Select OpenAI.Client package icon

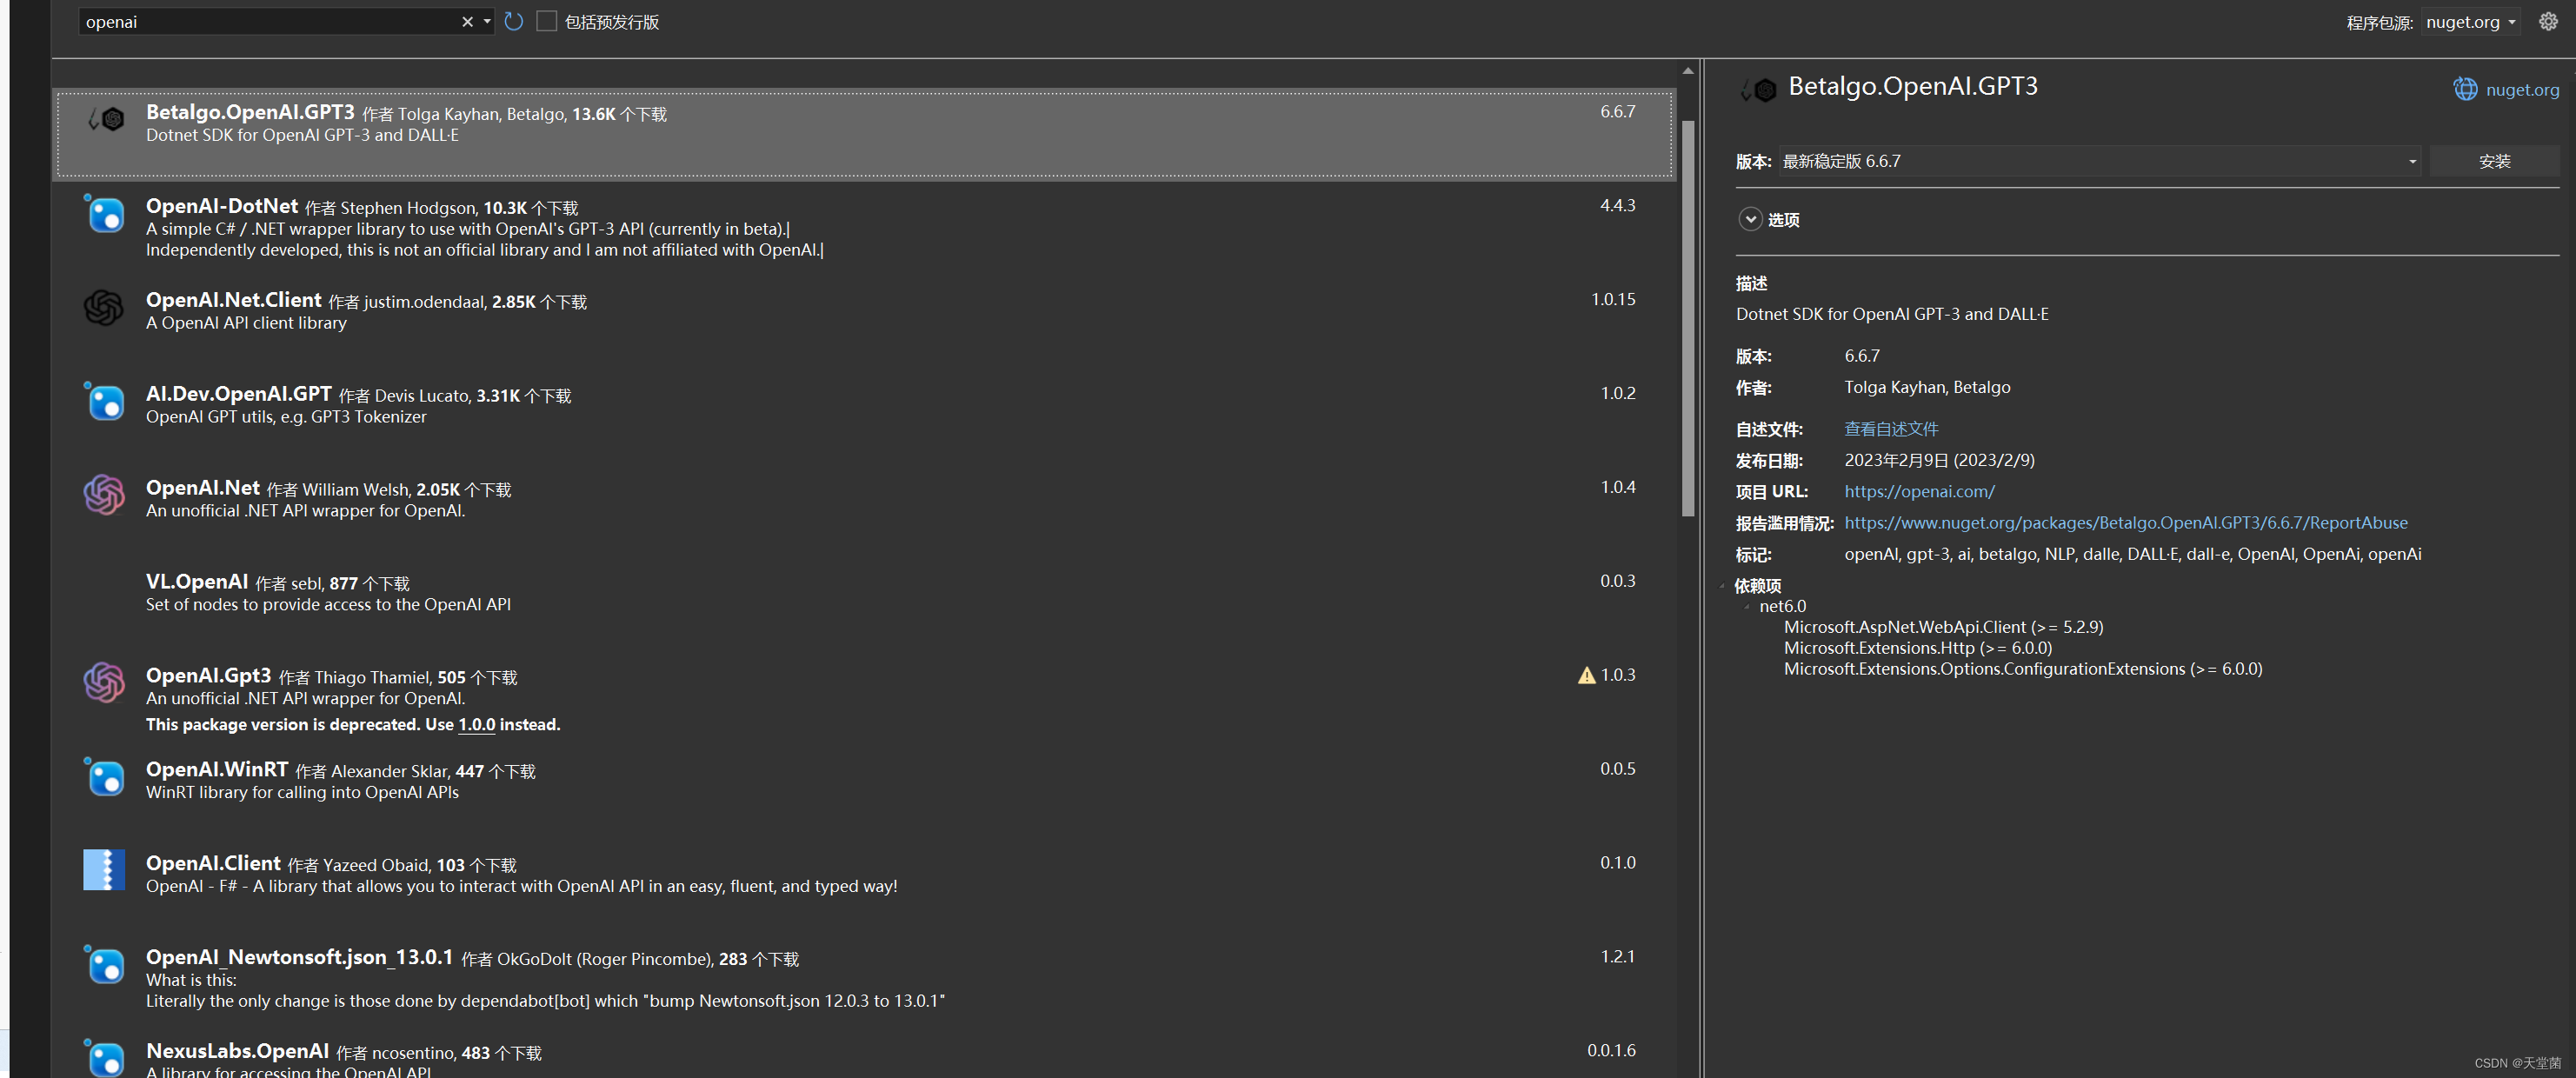[x=104, y=870]
